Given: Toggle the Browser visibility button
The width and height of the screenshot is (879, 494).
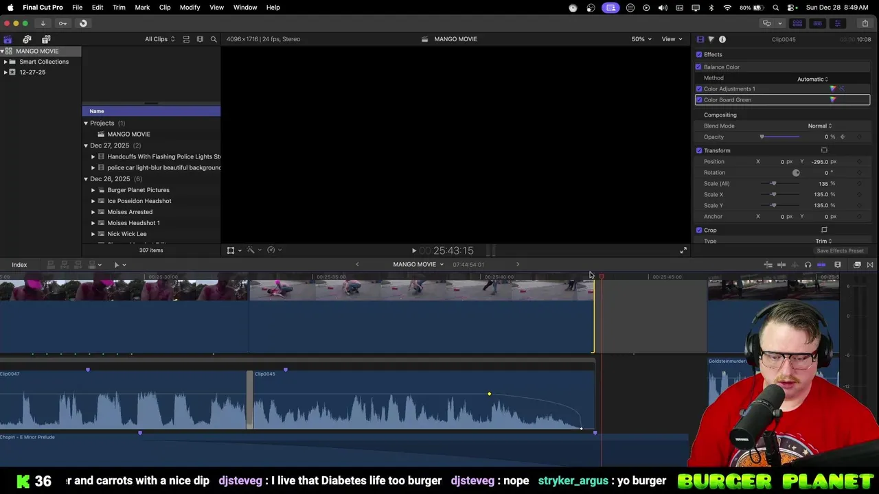Looking at the screenshot, I should click(x=798, y=23).
